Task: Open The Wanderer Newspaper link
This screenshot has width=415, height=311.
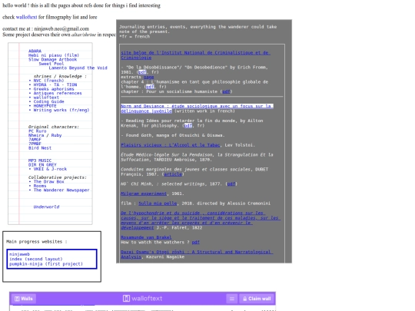Action: 61,190
